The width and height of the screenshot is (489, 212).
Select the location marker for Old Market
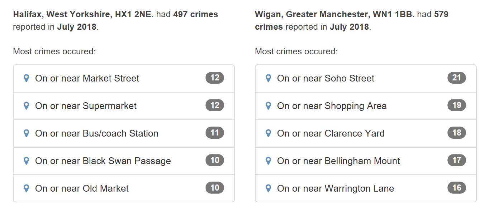[x=26, y=188]
